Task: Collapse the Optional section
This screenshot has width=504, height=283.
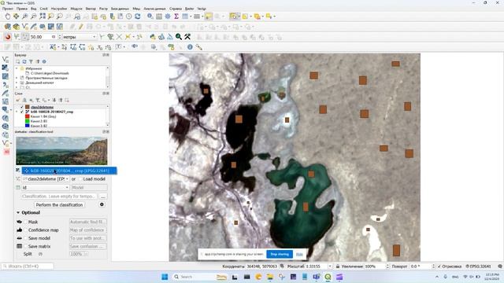Action: [x=18, y=213]
